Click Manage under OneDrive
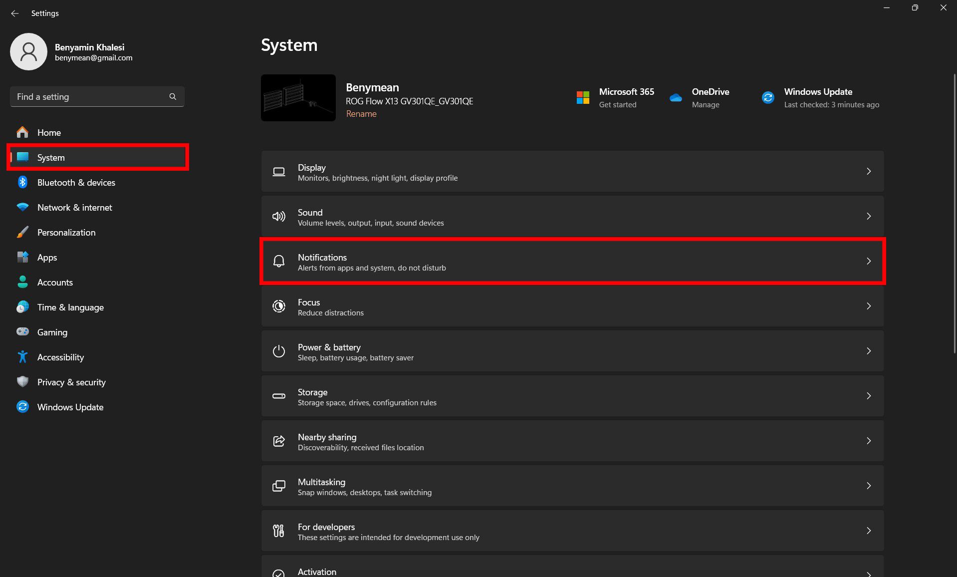This screenshot has width=957, height=577. (705, 104)
